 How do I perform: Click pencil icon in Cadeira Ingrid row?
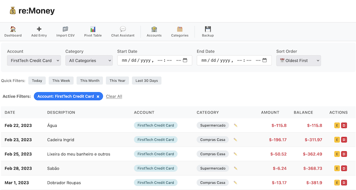pos(235,140)
